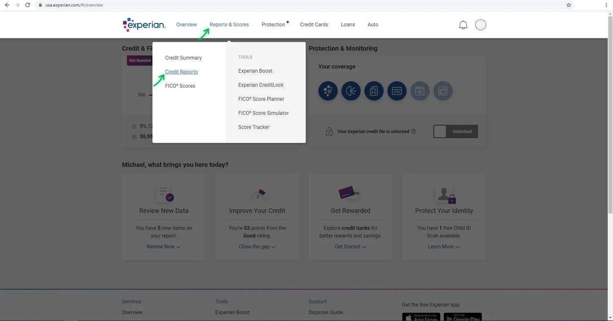The height and width of the screenshot is (321, 613).
Task: Choose Experian Boost under Tools
Action: (255, 71)
